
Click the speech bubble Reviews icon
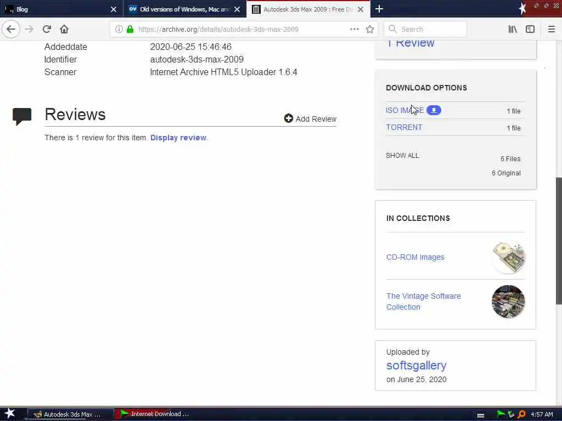click(x=22, y=116)
